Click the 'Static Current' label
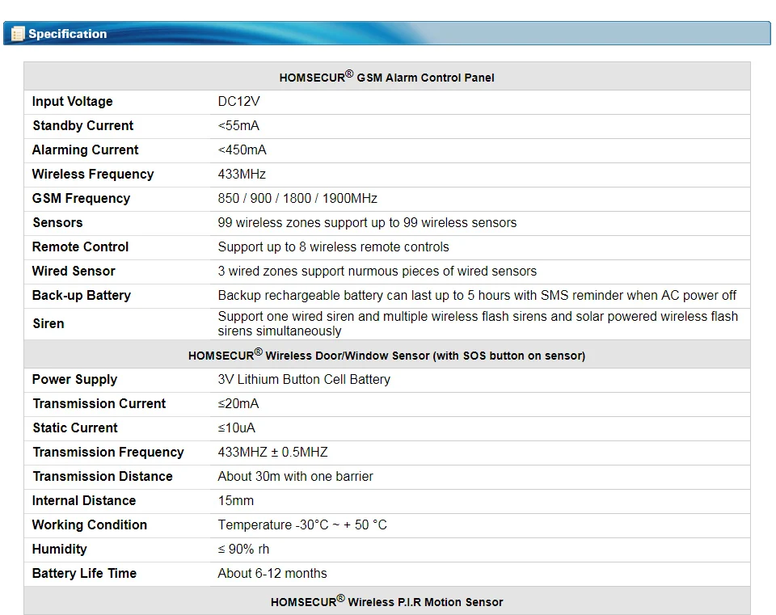Viewport: 776px width, 615px height. tap(75, 428)
